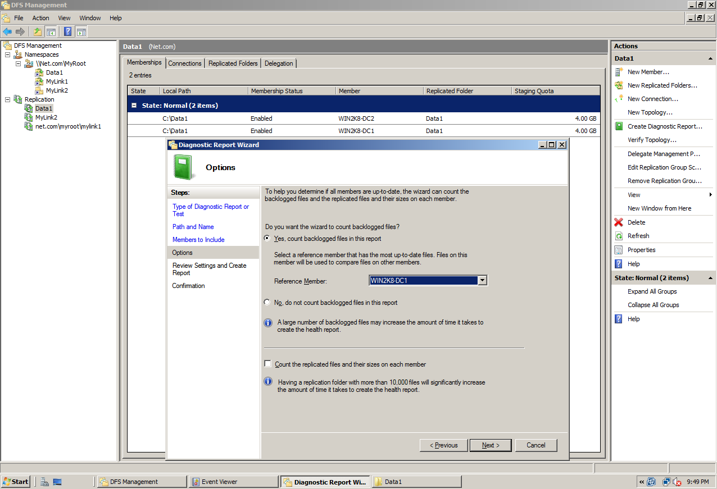The image size is (717, 489).
Task: Toggle Show/Hide Action Pane toolbar icon
Action: point(81,31)
